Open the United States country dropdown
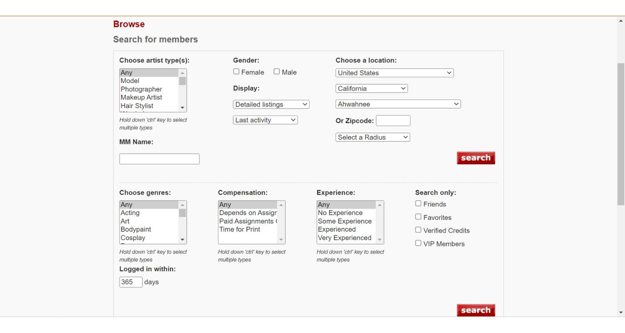This screenshot has width=625, height=333. click(395, 73)
